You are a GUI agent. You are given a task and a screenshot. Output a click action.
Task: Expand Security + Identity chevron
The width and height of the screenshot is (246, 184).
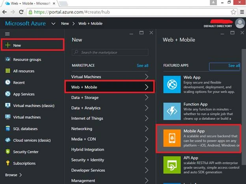147,160
